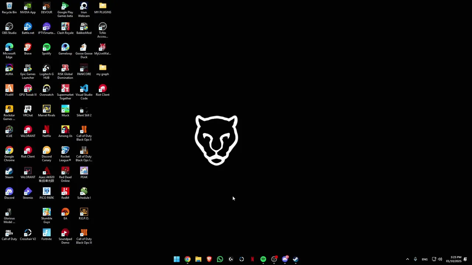Select the Microsoft Edge desktop icon
This screenshot has height=265, width=472.
point(9,51)
